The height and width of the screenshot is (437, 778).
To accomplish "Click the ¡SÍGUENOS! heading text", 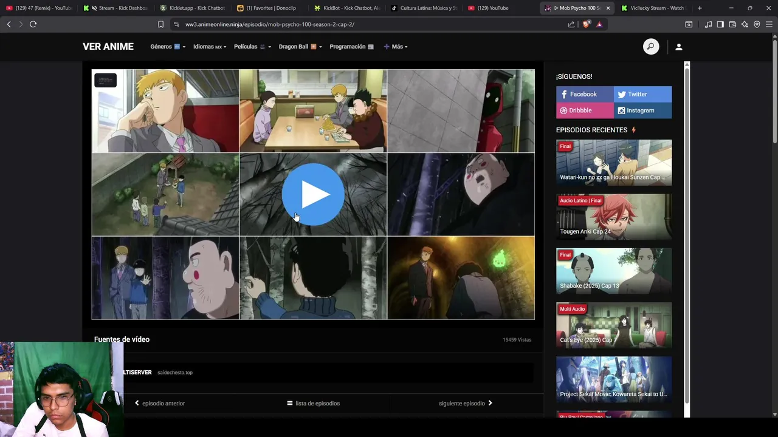I will 574,76.
